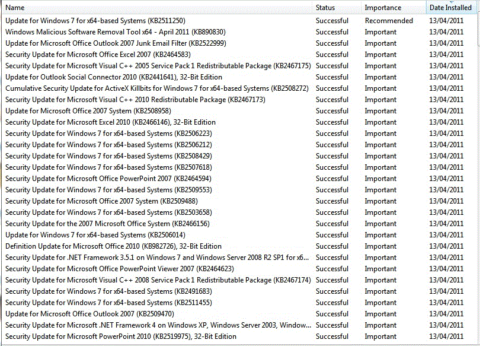Screen dimensions: 480x346
Task: Select Outlook 2007 Junk Email Filter update
Action: (x=116, y=43)
